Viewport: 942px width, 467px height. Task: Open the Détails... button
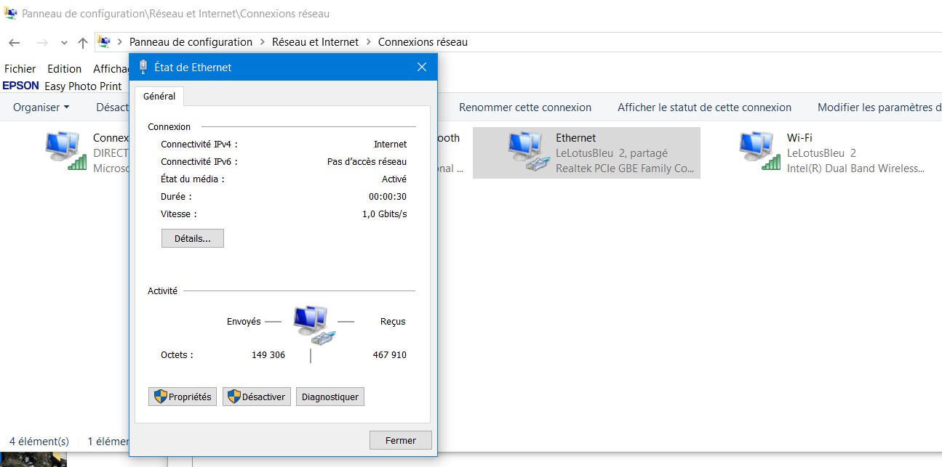(x=192, y=238)
